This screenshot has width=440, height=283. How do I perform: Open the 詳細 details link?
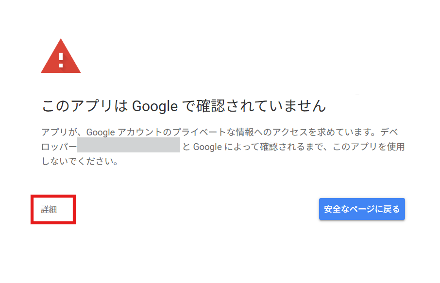coord(49,209)
